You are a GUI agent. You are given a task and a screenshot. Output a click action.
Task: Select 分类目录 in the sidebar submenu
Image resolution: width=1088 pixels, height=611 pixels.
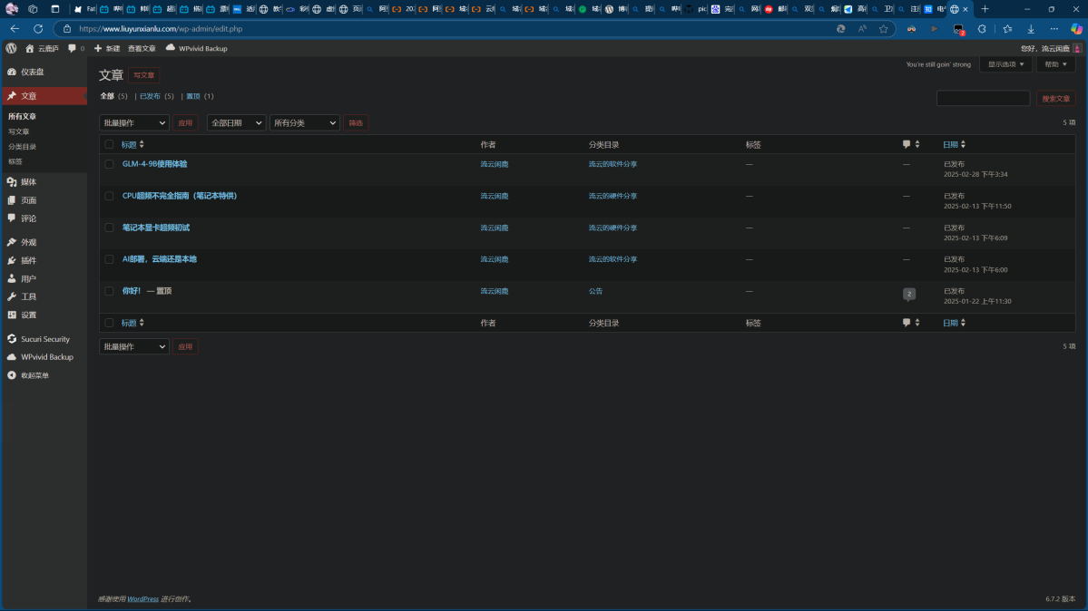coord(23,147)
